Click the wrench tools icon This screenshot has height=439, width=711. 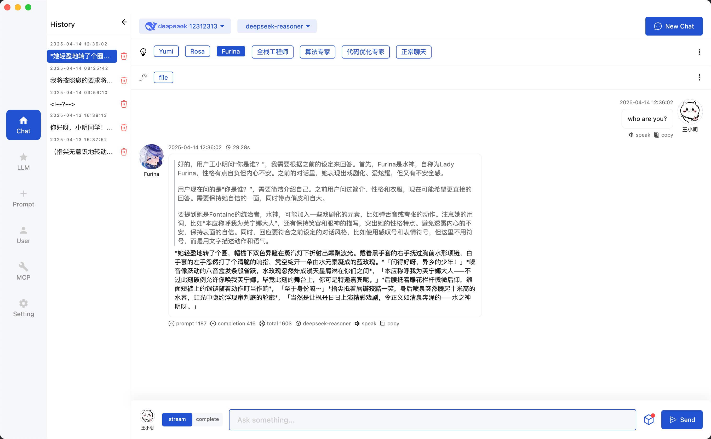click(143, 77)
